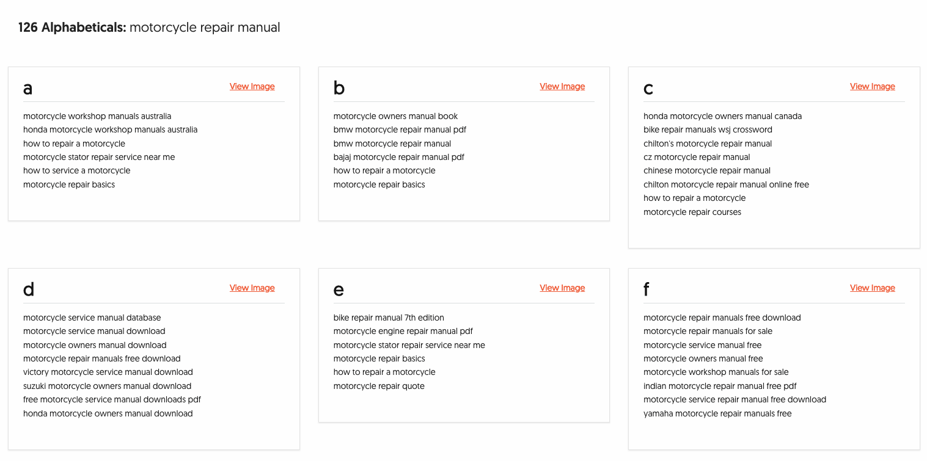Select View Image link for letter d
Screen dimensions: 927x461
click(252, 288)
